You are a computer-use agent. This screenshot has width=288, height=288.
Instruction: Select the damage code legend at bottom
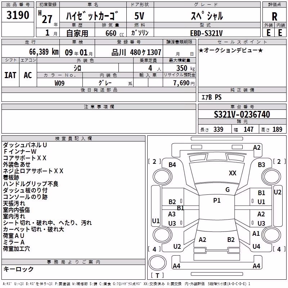(126, 284)
